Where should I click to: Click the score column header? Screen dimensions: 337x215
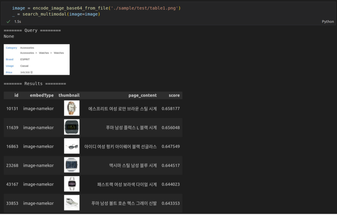(174, 95)
